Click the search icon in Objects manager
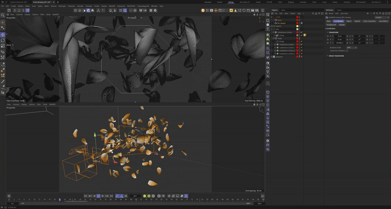The width and height of the screenshot is (391, 209). pos(313,14)
